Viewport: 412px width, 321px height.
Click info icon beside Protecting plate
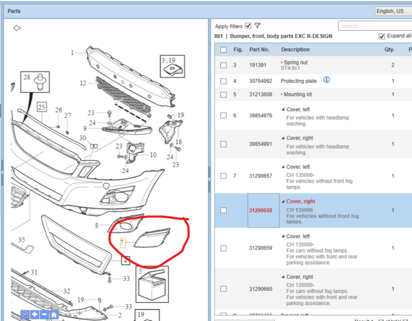(326, 80)
